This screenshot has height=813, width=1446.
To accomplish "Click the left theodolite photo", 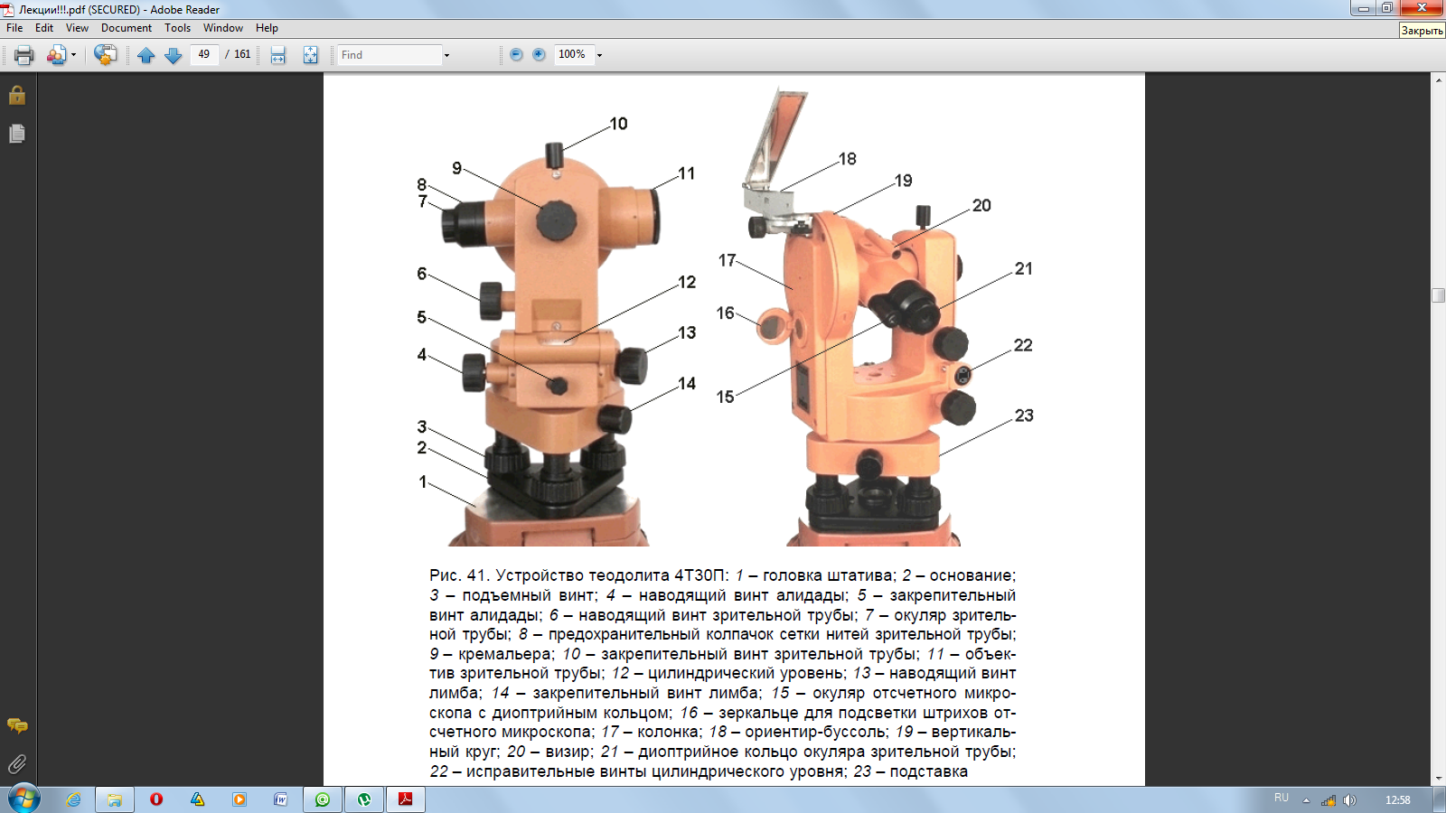I will point(551,343).
